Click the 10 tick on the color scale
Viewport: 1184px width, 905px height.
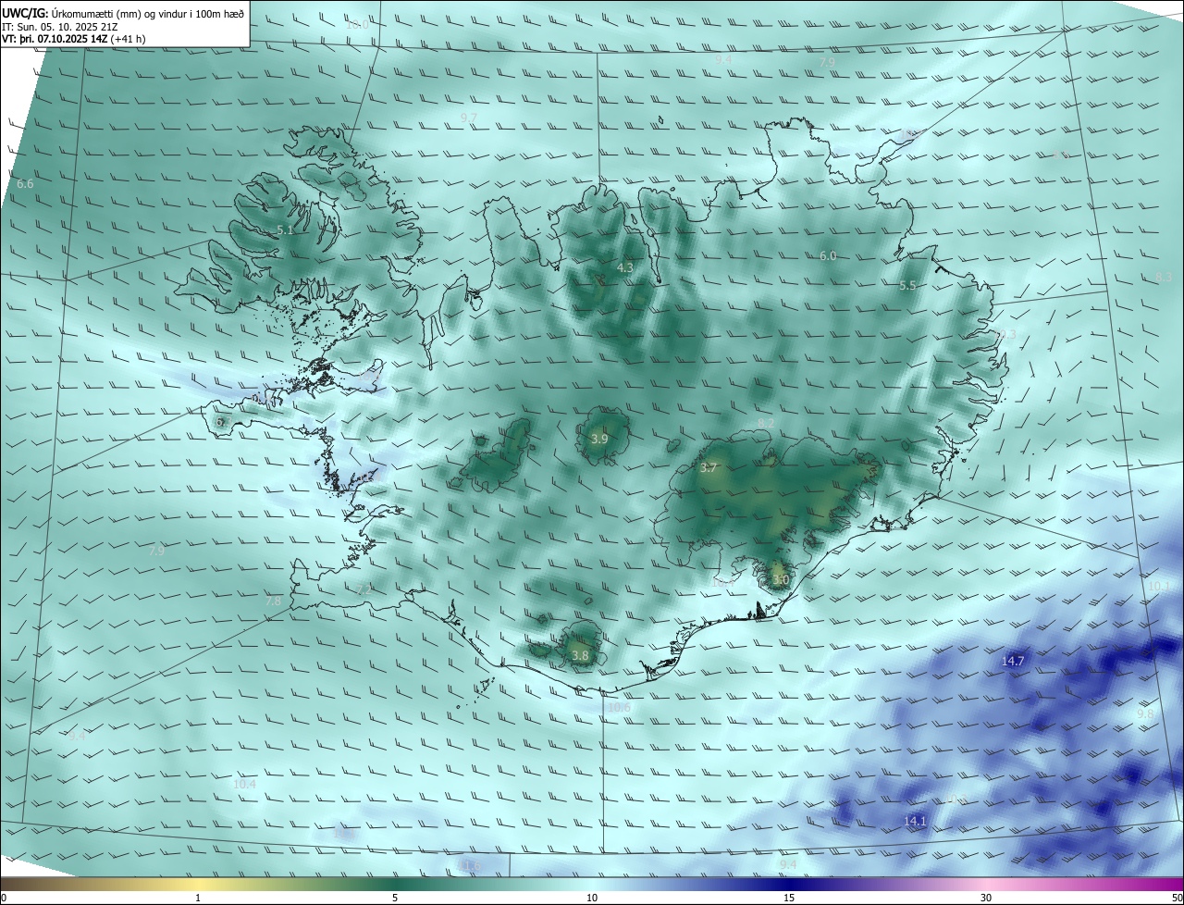(x=592, y=898)
